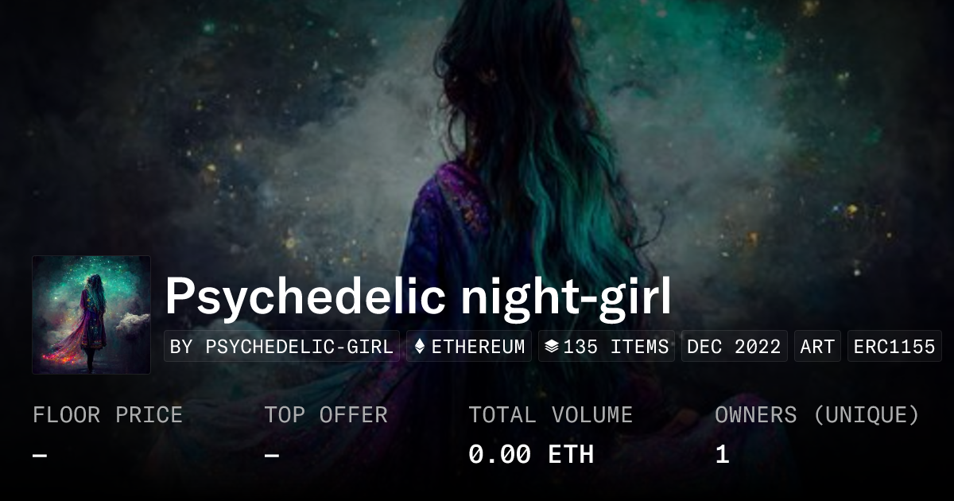Click the DEC 2022 creation date badge
Image resolution: width=954 pixels, height=501 pixels.
tap(734, 347)
